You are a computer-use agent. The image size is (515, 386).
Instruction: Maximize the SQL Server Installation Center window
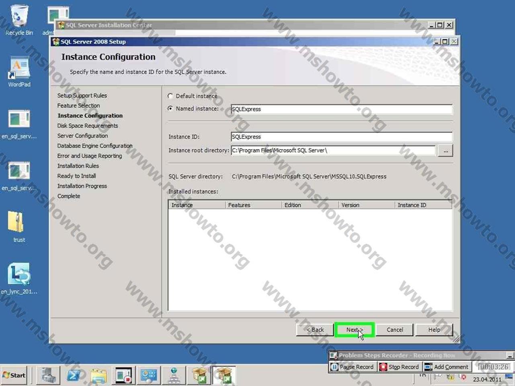[x=440, y=25]
